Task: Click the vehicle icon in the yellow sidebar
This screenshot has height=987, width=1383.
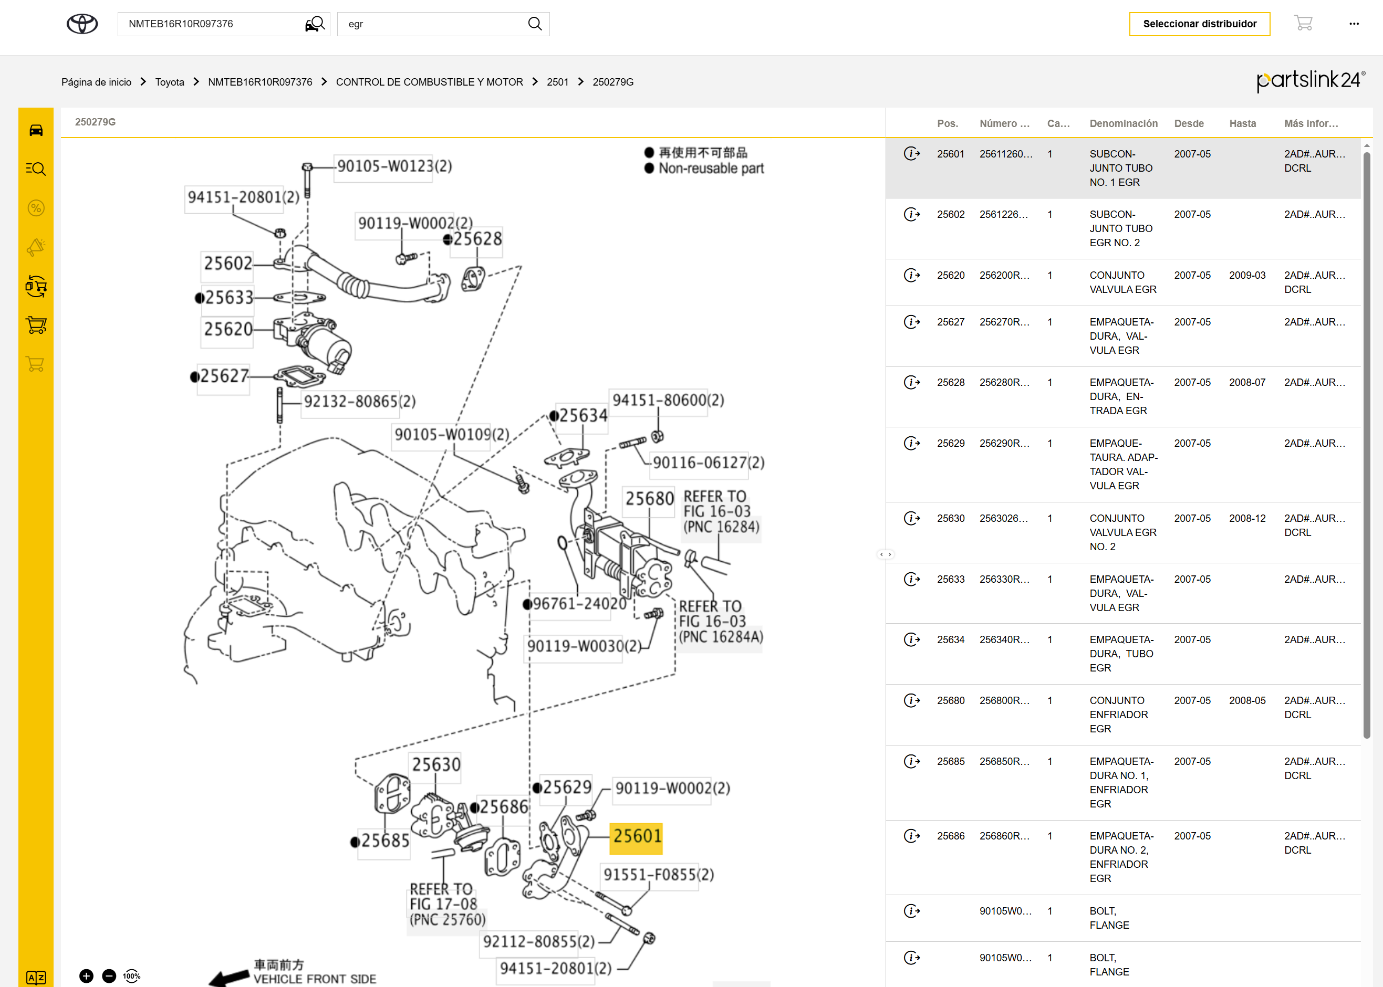Action: click(x=36, y=130)
